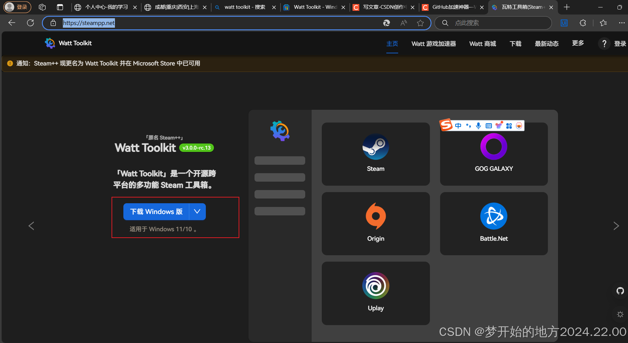Toggle Chinese/English in the Sogou input bar
Viewport: 628px width, 343px height.
pyautogui.click(x=458, y=125)
